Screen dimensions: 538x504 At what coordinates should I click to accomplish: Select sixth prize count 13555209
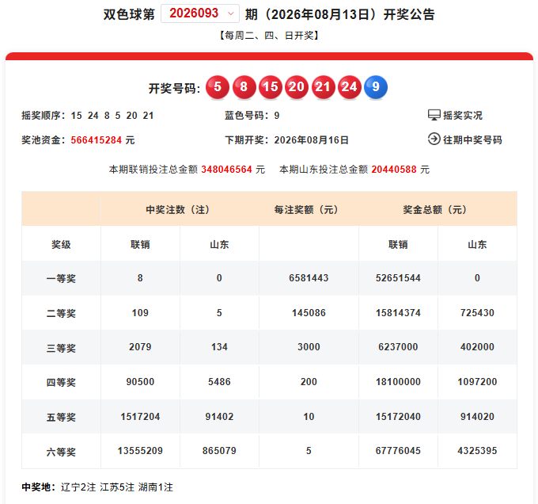[x=140, y=450]
